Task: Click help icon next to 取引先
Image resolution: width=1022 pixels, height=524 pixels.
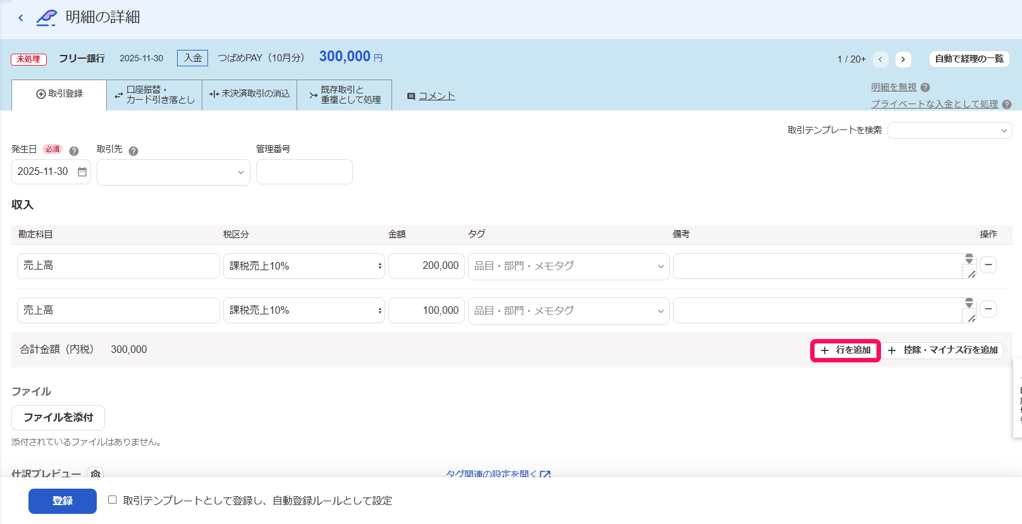Action: coord(133,151)
